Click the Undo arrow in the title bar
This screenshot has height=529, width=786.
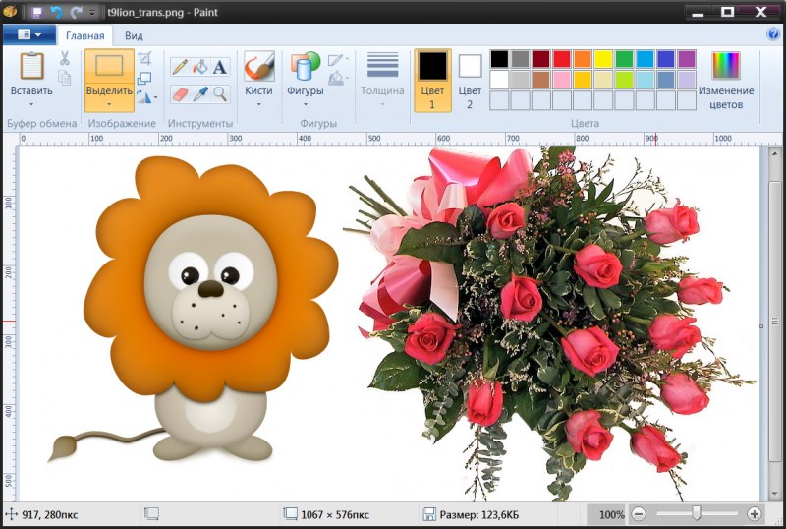pyautogui.click(x=57, y=12)
